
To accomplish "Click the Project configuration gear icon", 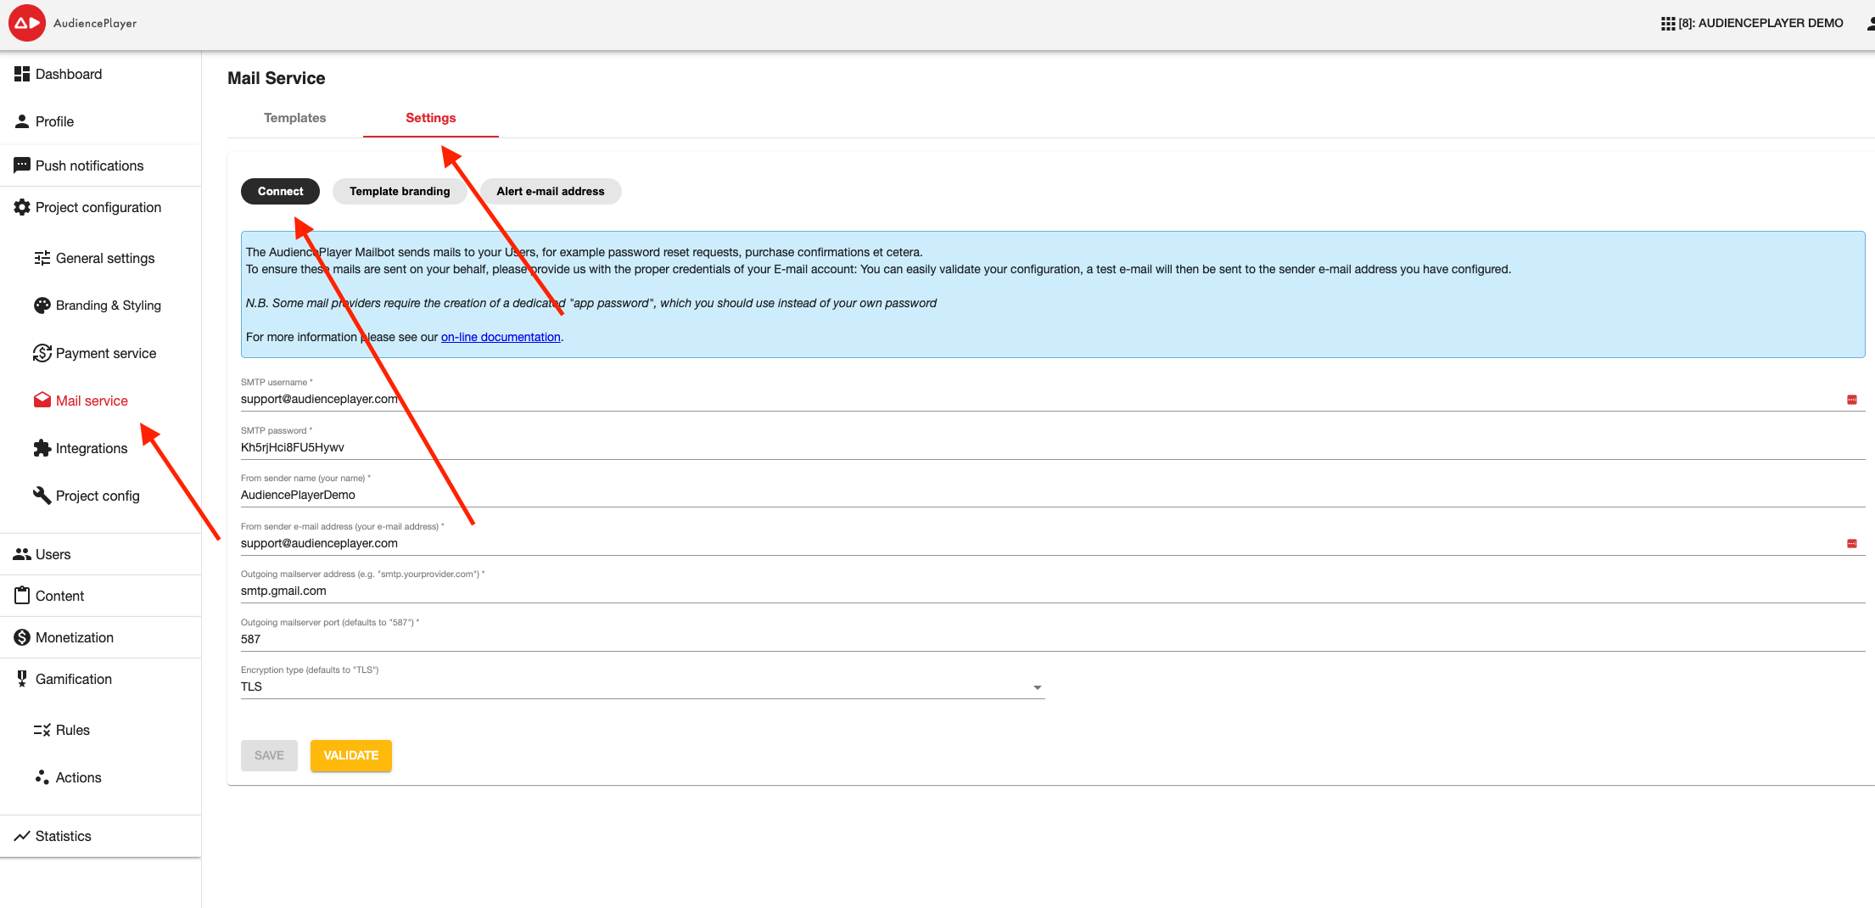I will point(22,207).
